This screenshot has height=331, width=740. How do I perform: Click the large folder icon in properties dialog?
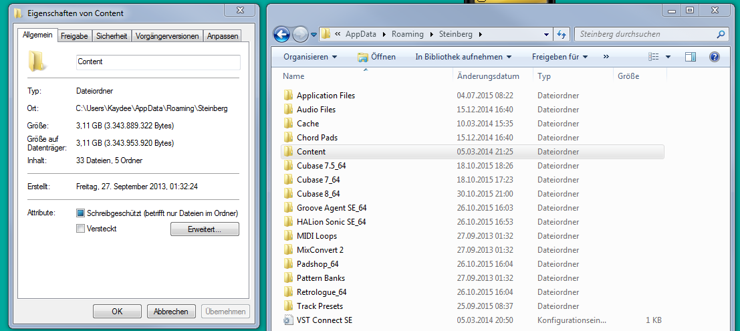coord(36,62)
